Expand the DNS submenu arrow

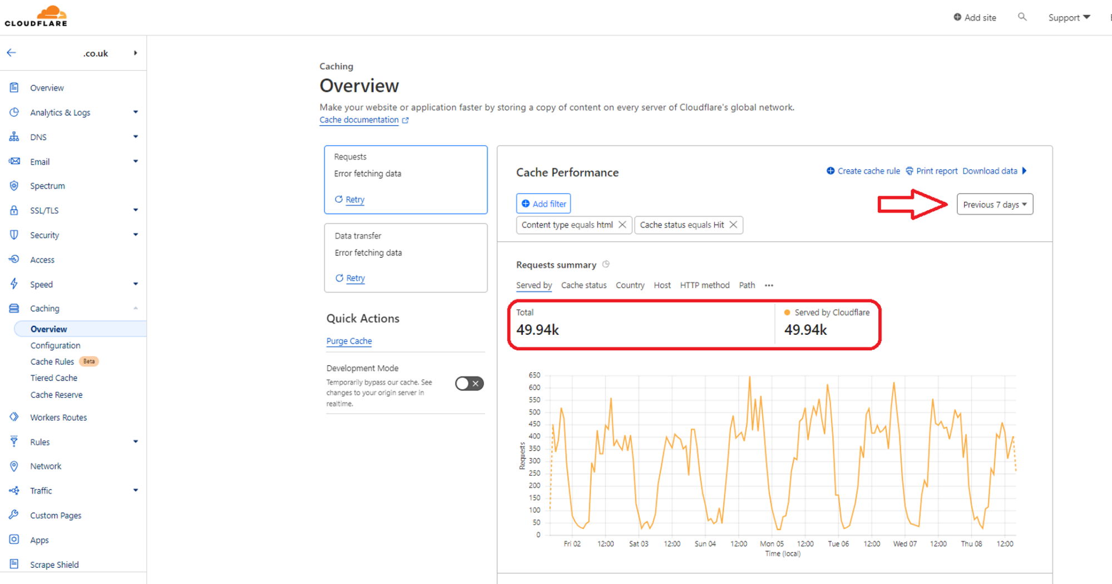coord(135,137)
